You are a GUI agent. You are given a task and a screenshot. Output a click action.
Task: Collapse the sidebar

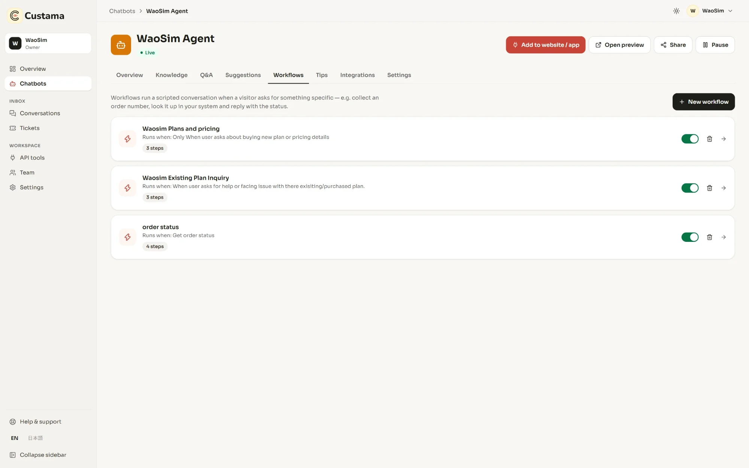pyautogui.click(x=48, y=455)
